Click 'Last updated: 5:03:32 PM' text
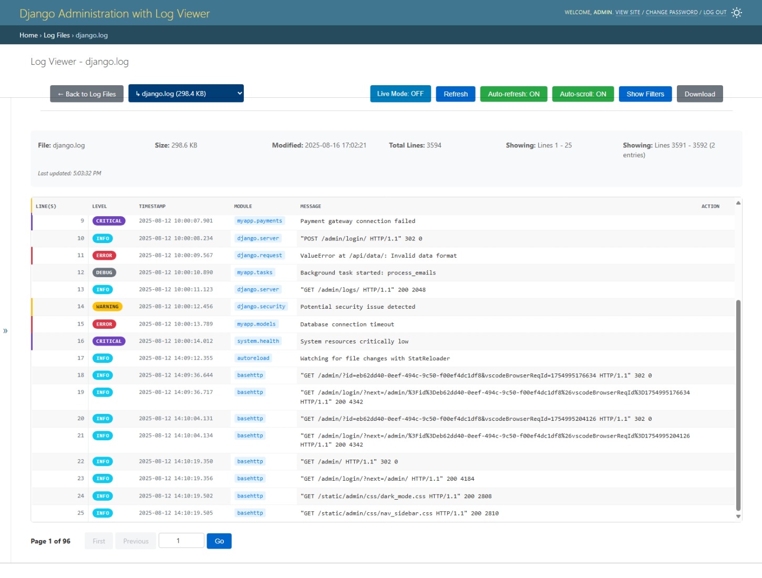 pyautogui.click(x=69, y=173)
